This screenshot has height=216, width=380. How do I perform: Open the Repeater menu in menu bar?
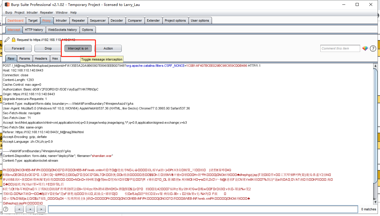pos(47,12)
